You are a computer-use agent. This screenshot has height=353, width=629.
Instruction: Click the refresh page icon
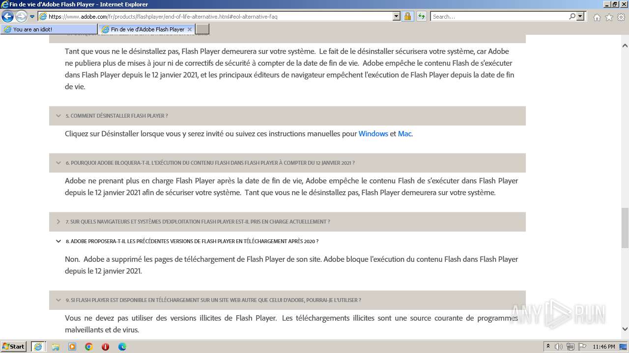coord(422,16)
